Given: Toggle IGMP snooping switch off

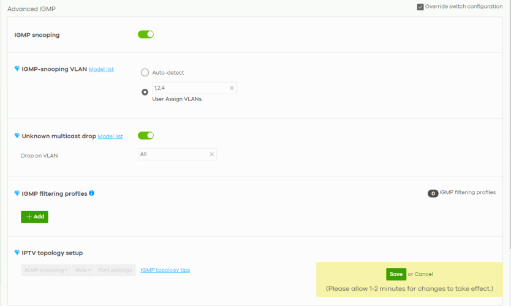Looking at the screenshot, I should [146, 34].
